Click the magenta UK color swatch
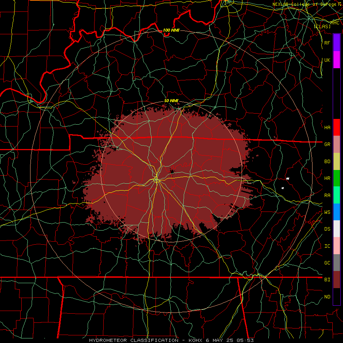This screenshot has width=343, height=343. click(337, 60)
